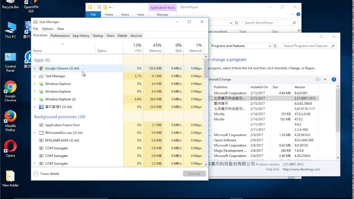Viewport: 354px width, 199px height.
Task: Launch Google Chrome from the desktop
Action: tap(10, 91)
